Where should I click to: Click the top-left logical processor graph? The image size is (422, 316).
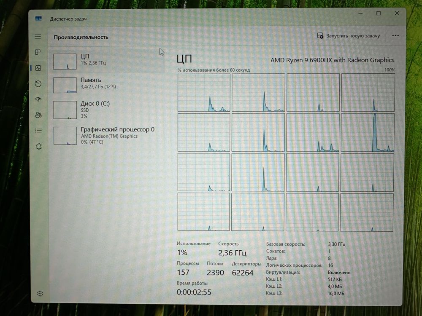coord(204,92)
